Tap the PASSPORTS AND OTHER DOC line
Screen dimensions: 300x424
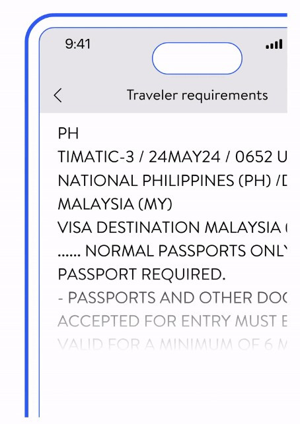tap(172, 297)
